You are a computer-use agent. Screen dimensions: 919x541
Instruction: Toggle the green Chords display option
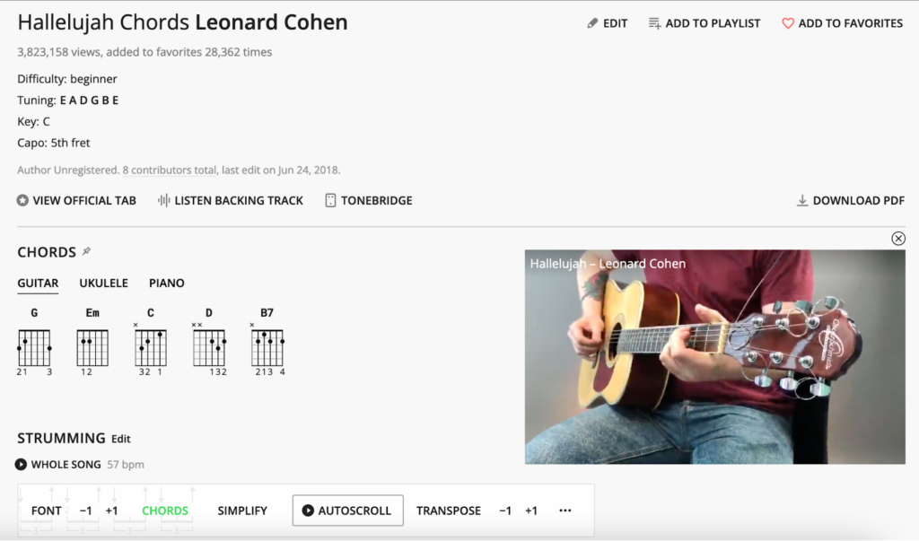(x=165, y=510)
